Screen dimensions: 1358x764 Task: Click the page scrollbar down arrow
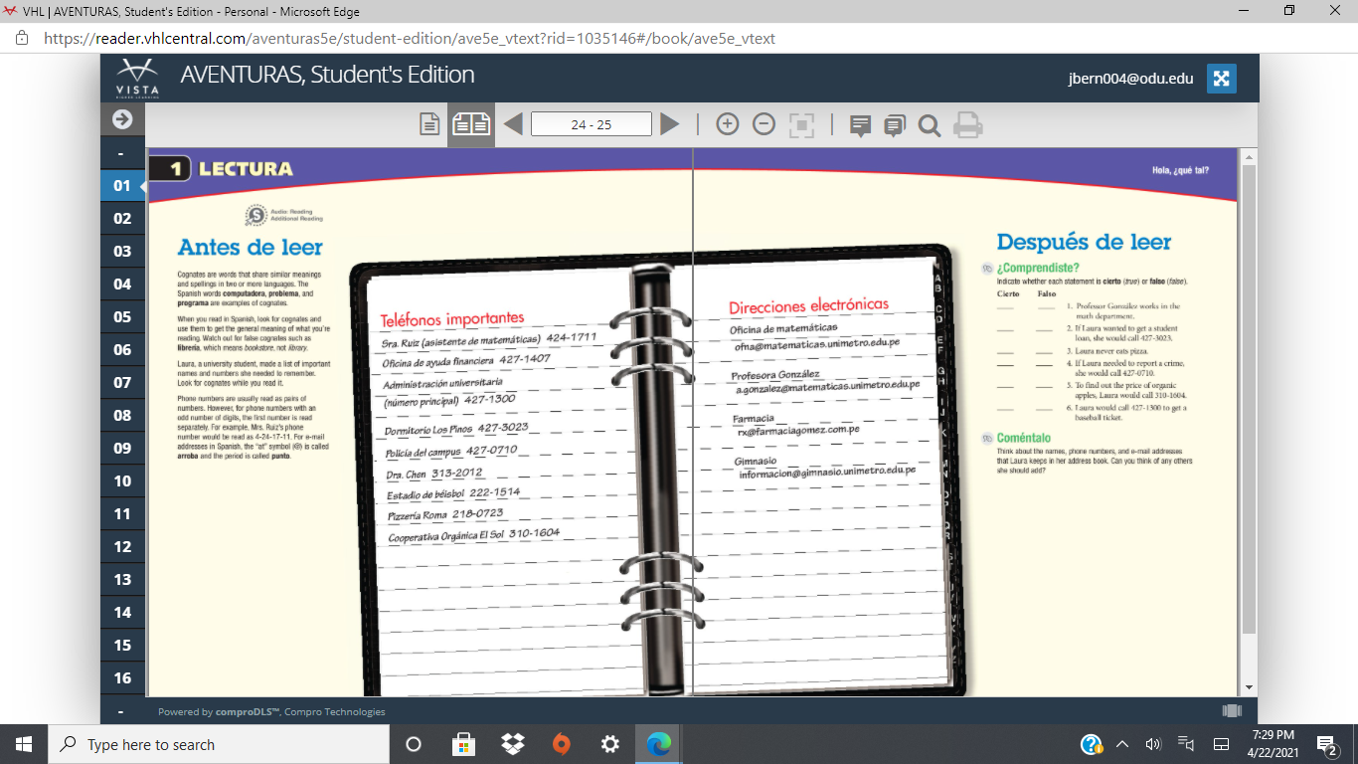click(1250, 687)
